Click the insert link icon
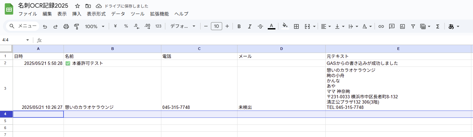Image resolution: width=473 pixels, height=137 pixels. tap(381, 26)
